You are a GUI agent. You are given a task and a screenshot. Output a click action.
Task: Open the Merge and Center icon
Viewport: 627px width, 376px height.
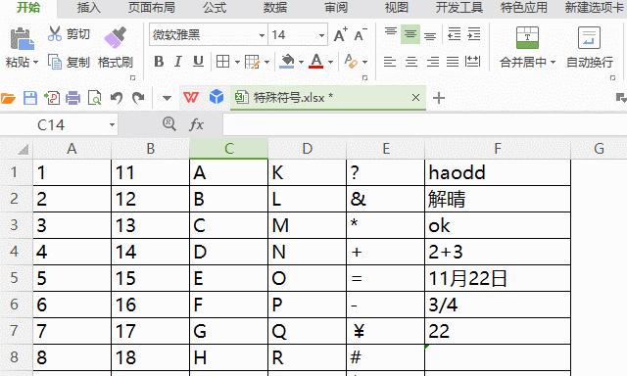(x=527, y=37)
